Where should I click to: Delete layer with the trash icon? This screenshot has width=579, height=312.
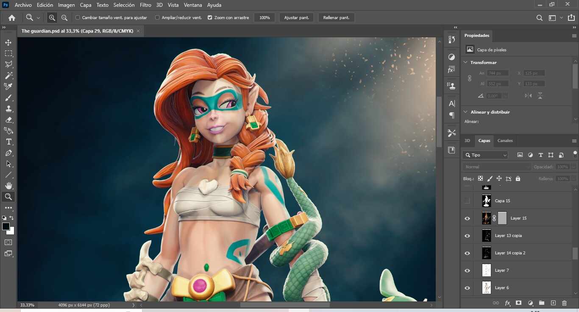564,303
